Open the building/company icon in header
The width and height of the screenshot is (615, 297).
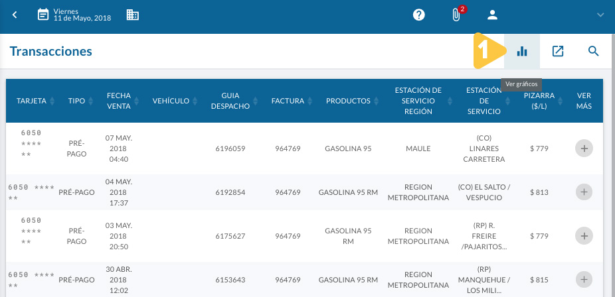pyautogui.click(x=133, y=15)
